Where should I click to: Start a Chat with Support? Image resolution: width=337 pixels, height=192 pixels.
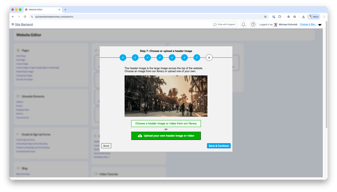(225, 25)
